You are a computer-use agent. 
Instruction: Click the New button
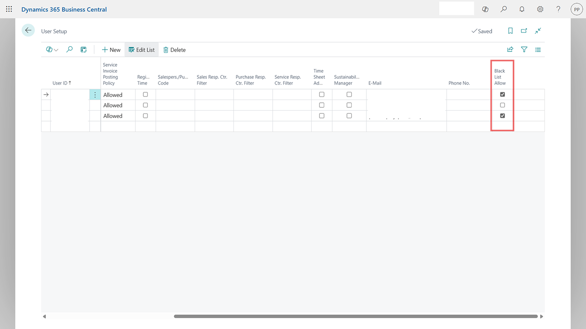tap(111, 50)
